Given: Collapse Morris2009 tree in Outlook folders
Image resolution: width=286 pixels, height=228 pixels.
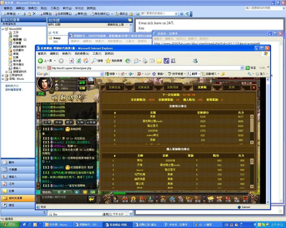Looking at the screenshot, I should click(x=3, y=29).
